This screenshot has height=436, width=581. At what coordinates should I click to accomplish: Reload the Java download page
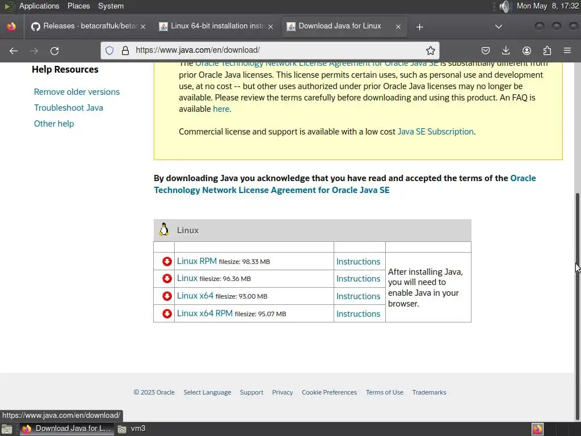(x=54, y=51)
